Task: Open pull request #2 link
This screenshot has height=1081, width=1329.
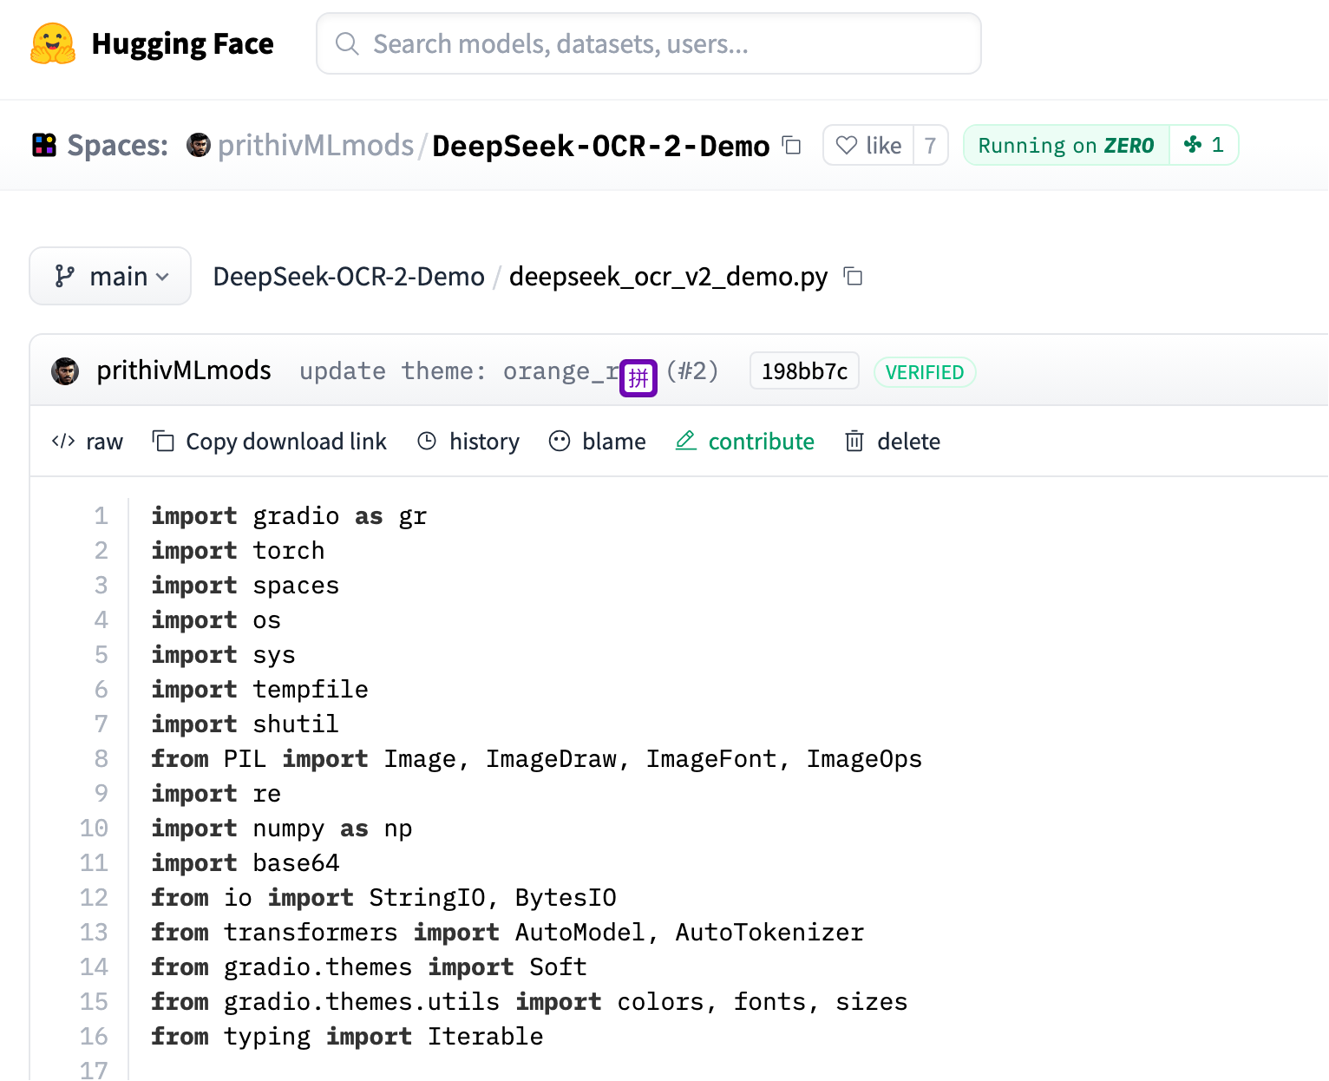Action: [693, 370]
